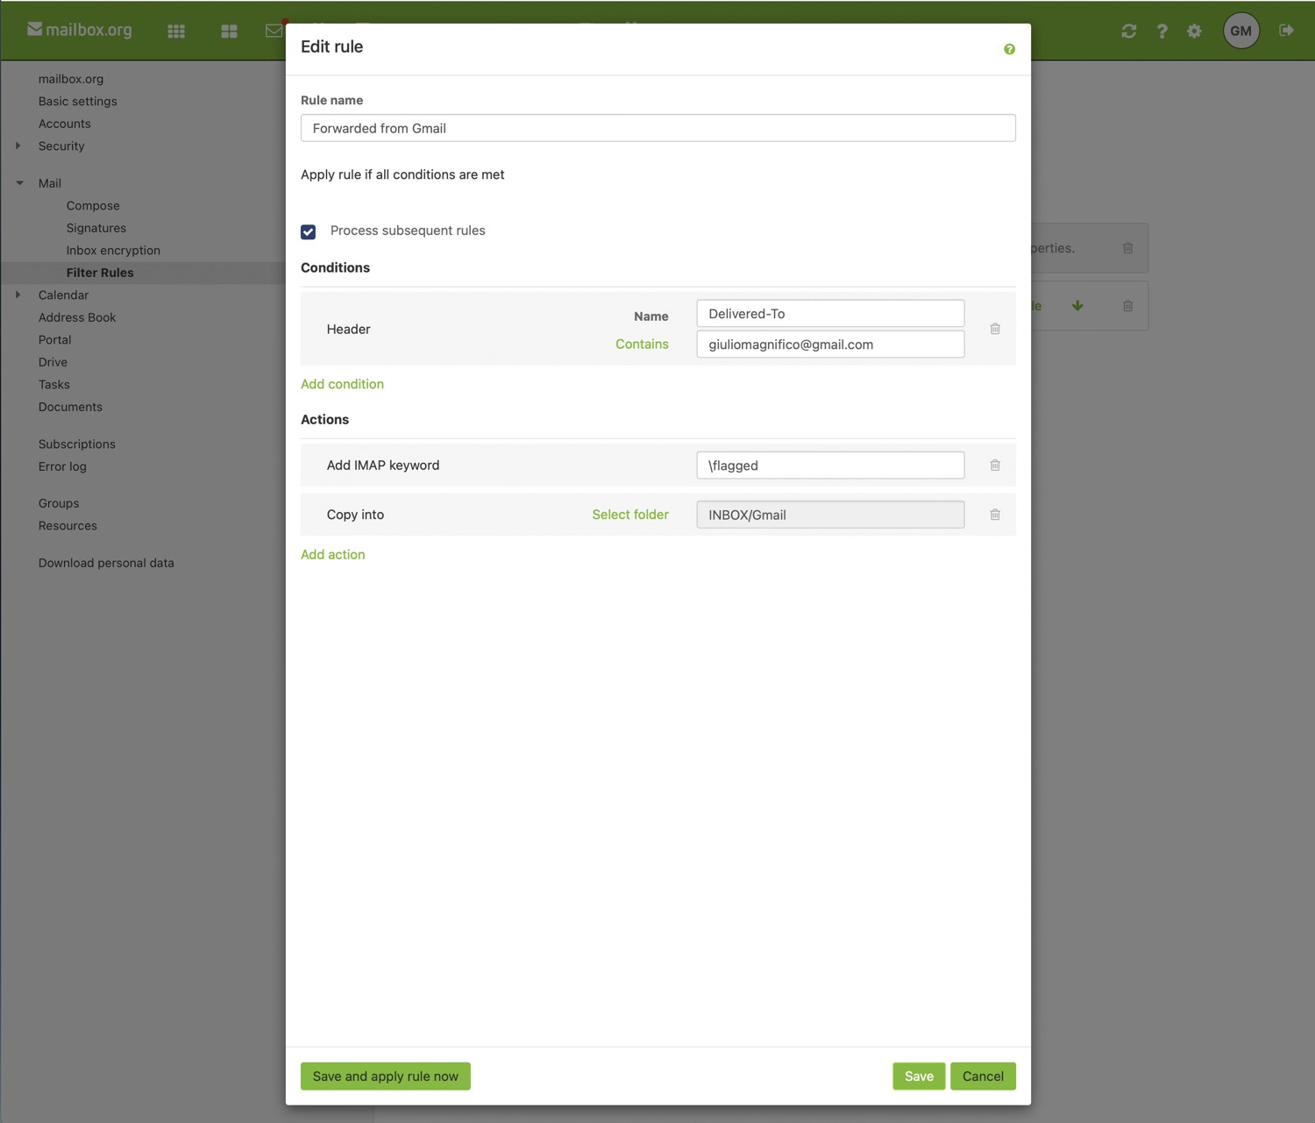Delete the Add IMAP keyword action
The width and height of the screenshot is (1315, 1123).
[x=995, y=466]
